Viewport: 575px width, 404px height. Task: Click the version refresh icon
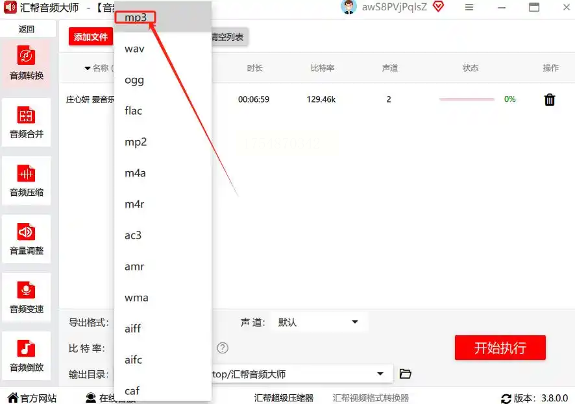[x=506, y=399]
